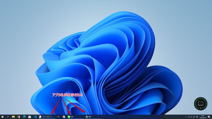Open the notification center icon
The image size is (212, 119).
point(209,116)
